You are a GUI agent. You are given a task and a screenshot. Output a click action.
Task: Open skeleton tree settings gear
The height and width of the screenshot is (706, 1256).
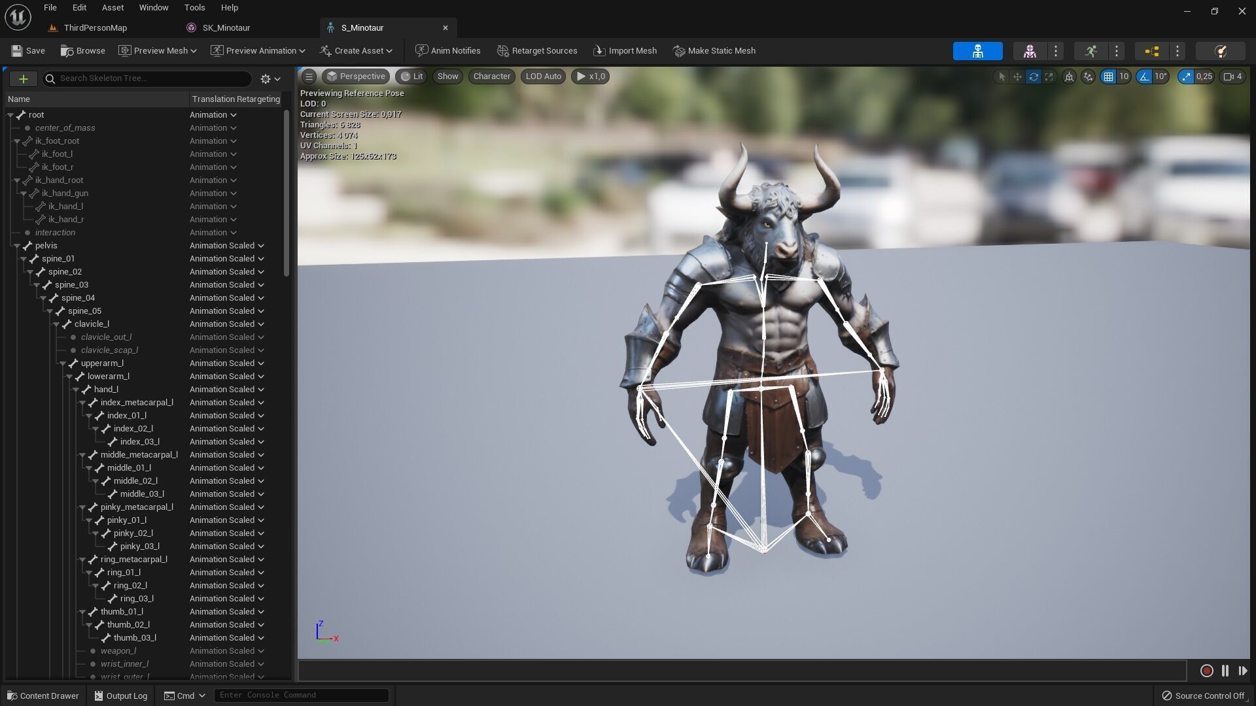(270, 78)
